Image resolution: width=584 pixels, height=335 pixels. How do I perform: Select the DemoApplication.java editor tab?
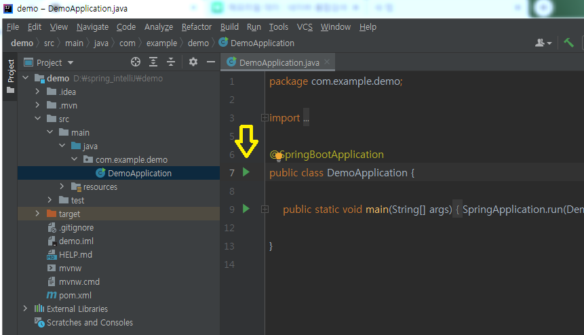277,62
